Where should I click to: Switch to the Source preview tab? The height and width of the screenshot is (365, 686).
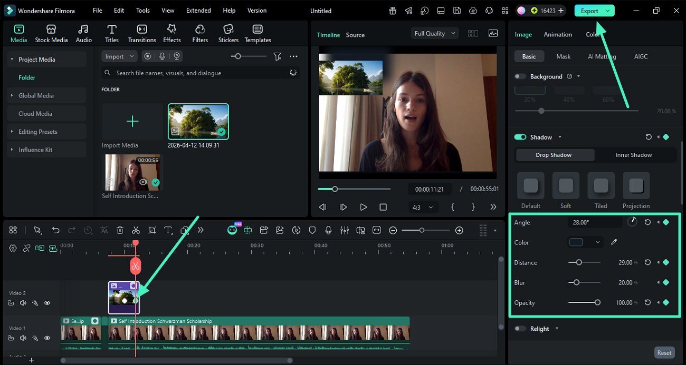click(355, 35)
